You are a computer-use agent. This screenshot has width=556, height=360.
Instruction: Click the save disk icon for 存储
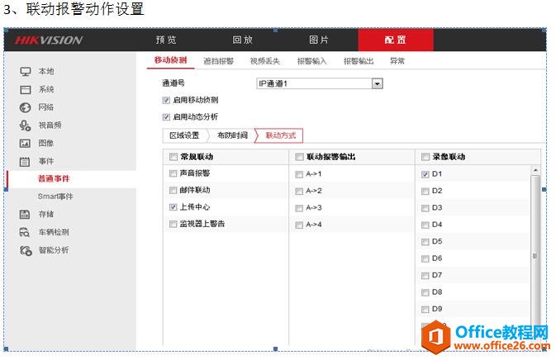25,214
